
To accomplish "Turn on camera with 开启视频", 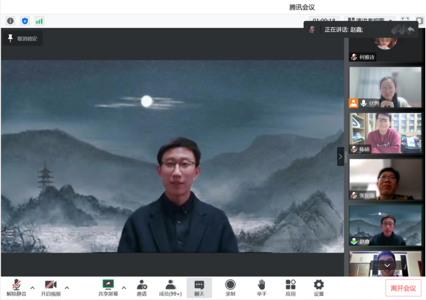I will 51,287.
